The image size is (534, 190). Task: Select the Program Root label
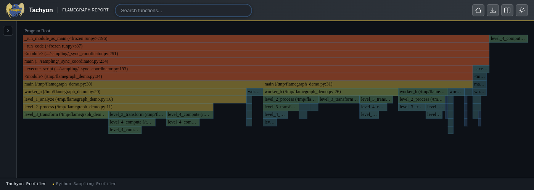[x=37, y=31]
